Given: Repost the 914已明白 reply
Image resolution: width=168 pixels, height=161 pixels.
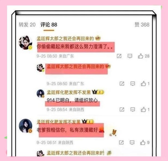Looking at the screenshot, I should 122,109.
